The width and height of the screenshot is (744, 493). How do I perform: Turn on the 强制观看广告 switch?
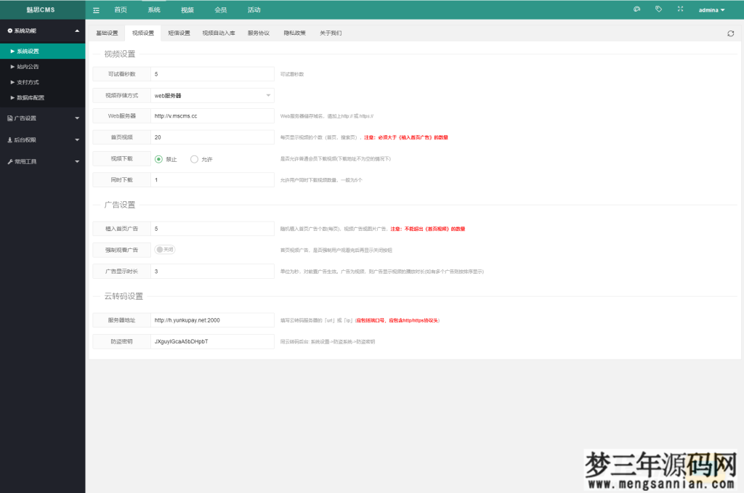[x=166, y=250]
